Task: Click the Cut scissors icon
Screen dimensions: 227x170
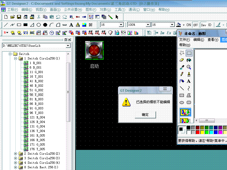Action: click(39, 17)
